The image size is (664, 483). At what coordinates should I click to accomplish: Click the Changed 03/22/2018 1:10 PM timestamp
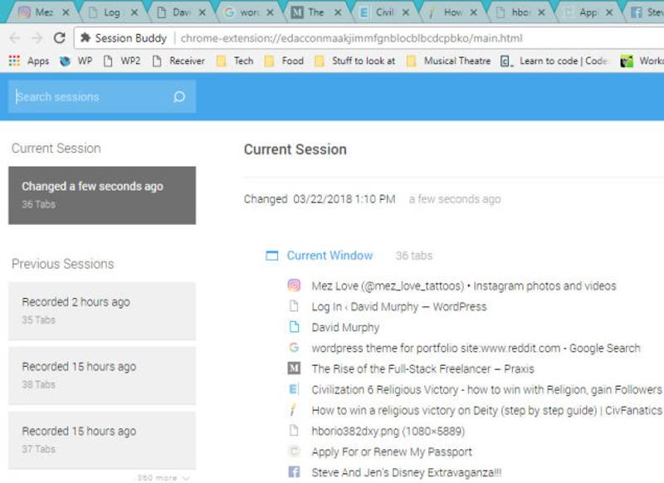(x=320, y=199)
